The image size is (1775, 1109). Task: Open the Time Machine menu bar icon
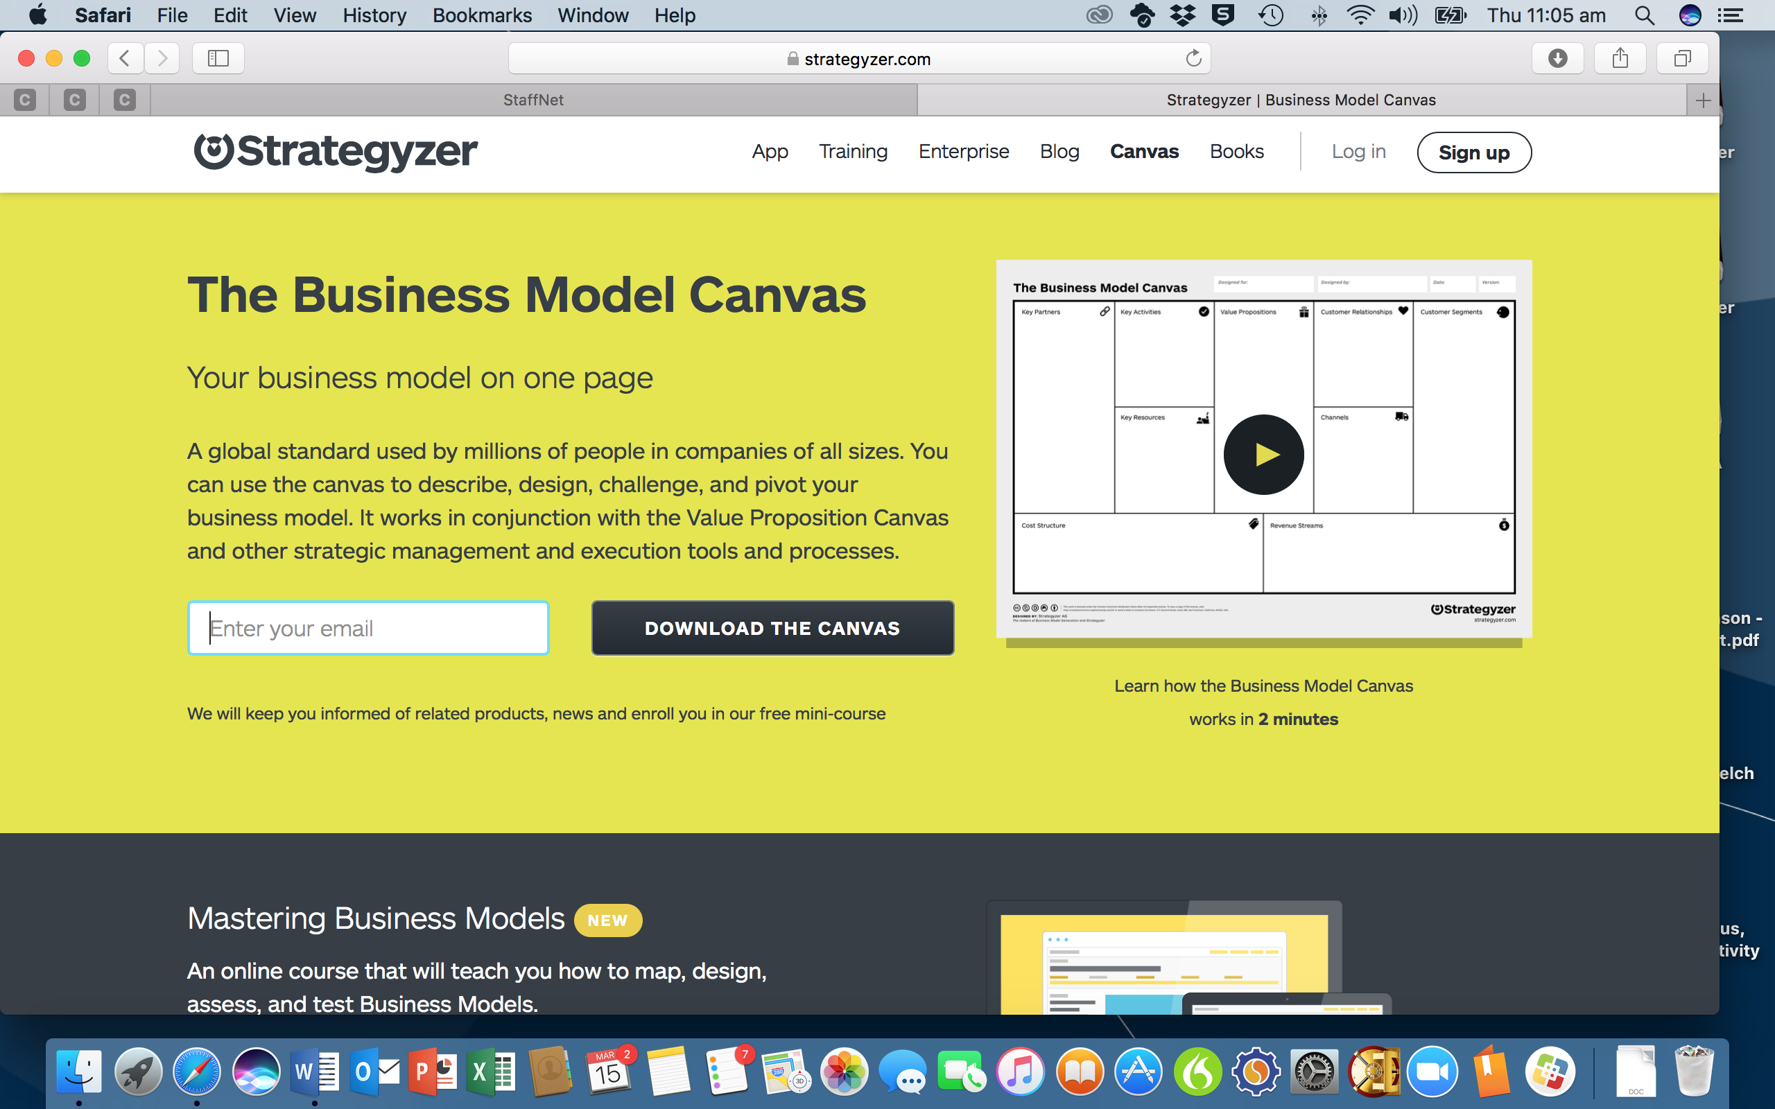coord(1271,15)
